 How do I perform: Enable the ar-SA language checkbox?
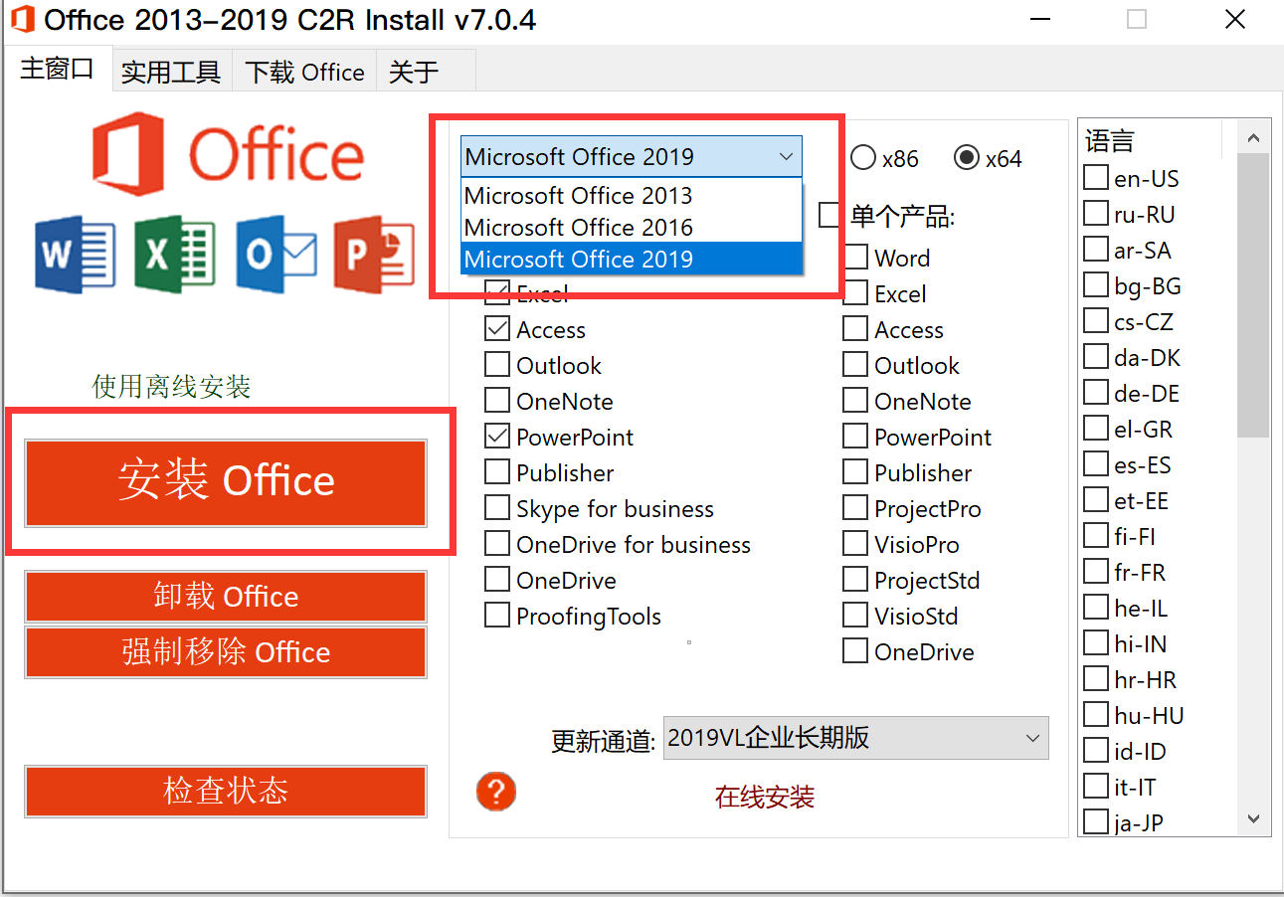click(x=1096, y=250)
